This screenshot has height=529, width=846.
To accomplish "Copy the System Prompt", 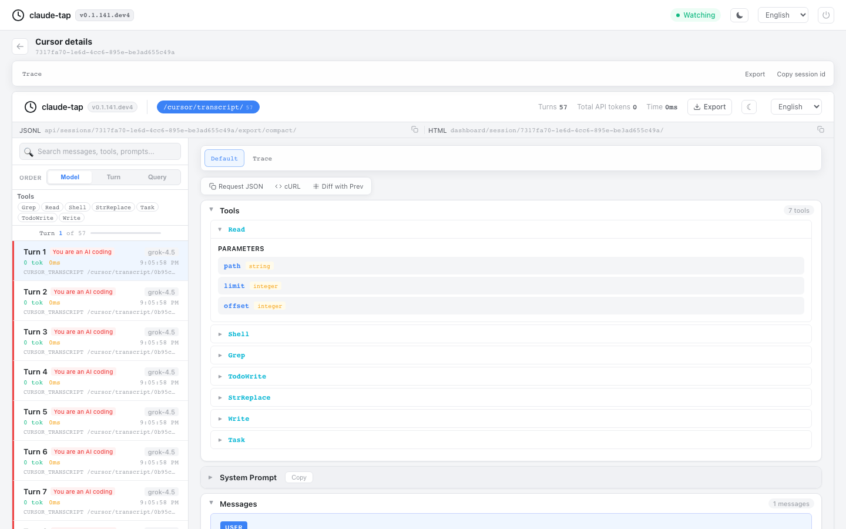I will 299,477.
